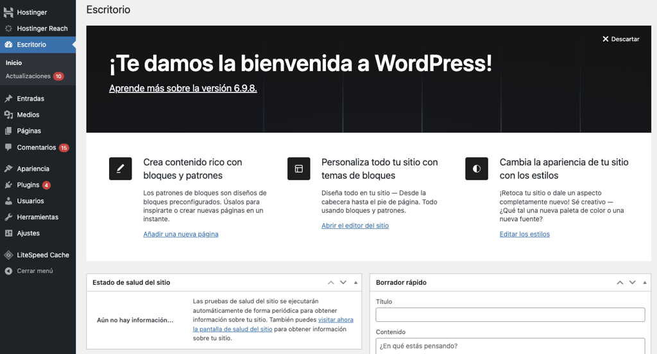The image size is (657, 354).
Task: Click the Comentarios speech bubble icon
Action: point(8,147)
